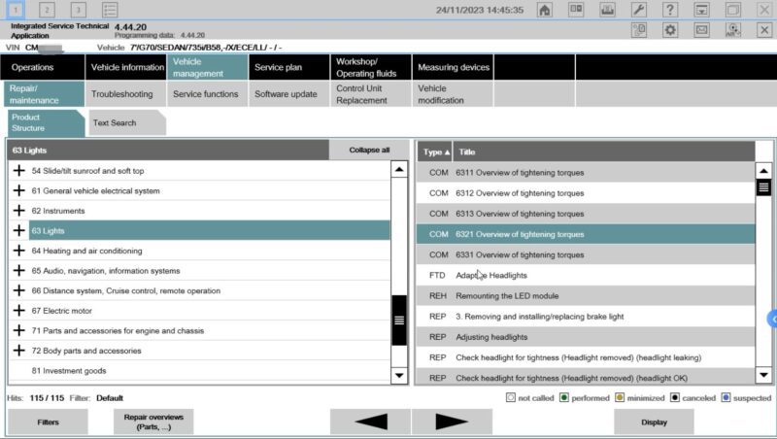Expand 71 Parts and accessories node
Viewport: 777px width, 439px height.
18,330
